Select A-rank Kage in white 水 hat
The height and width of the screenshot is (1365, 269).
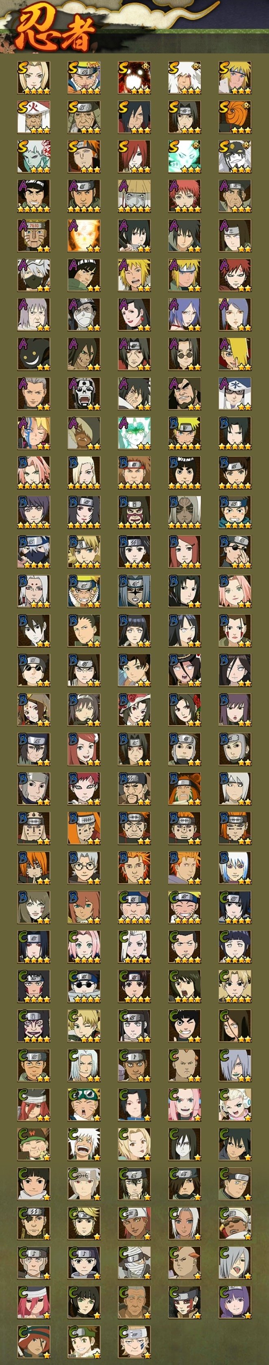235,394
